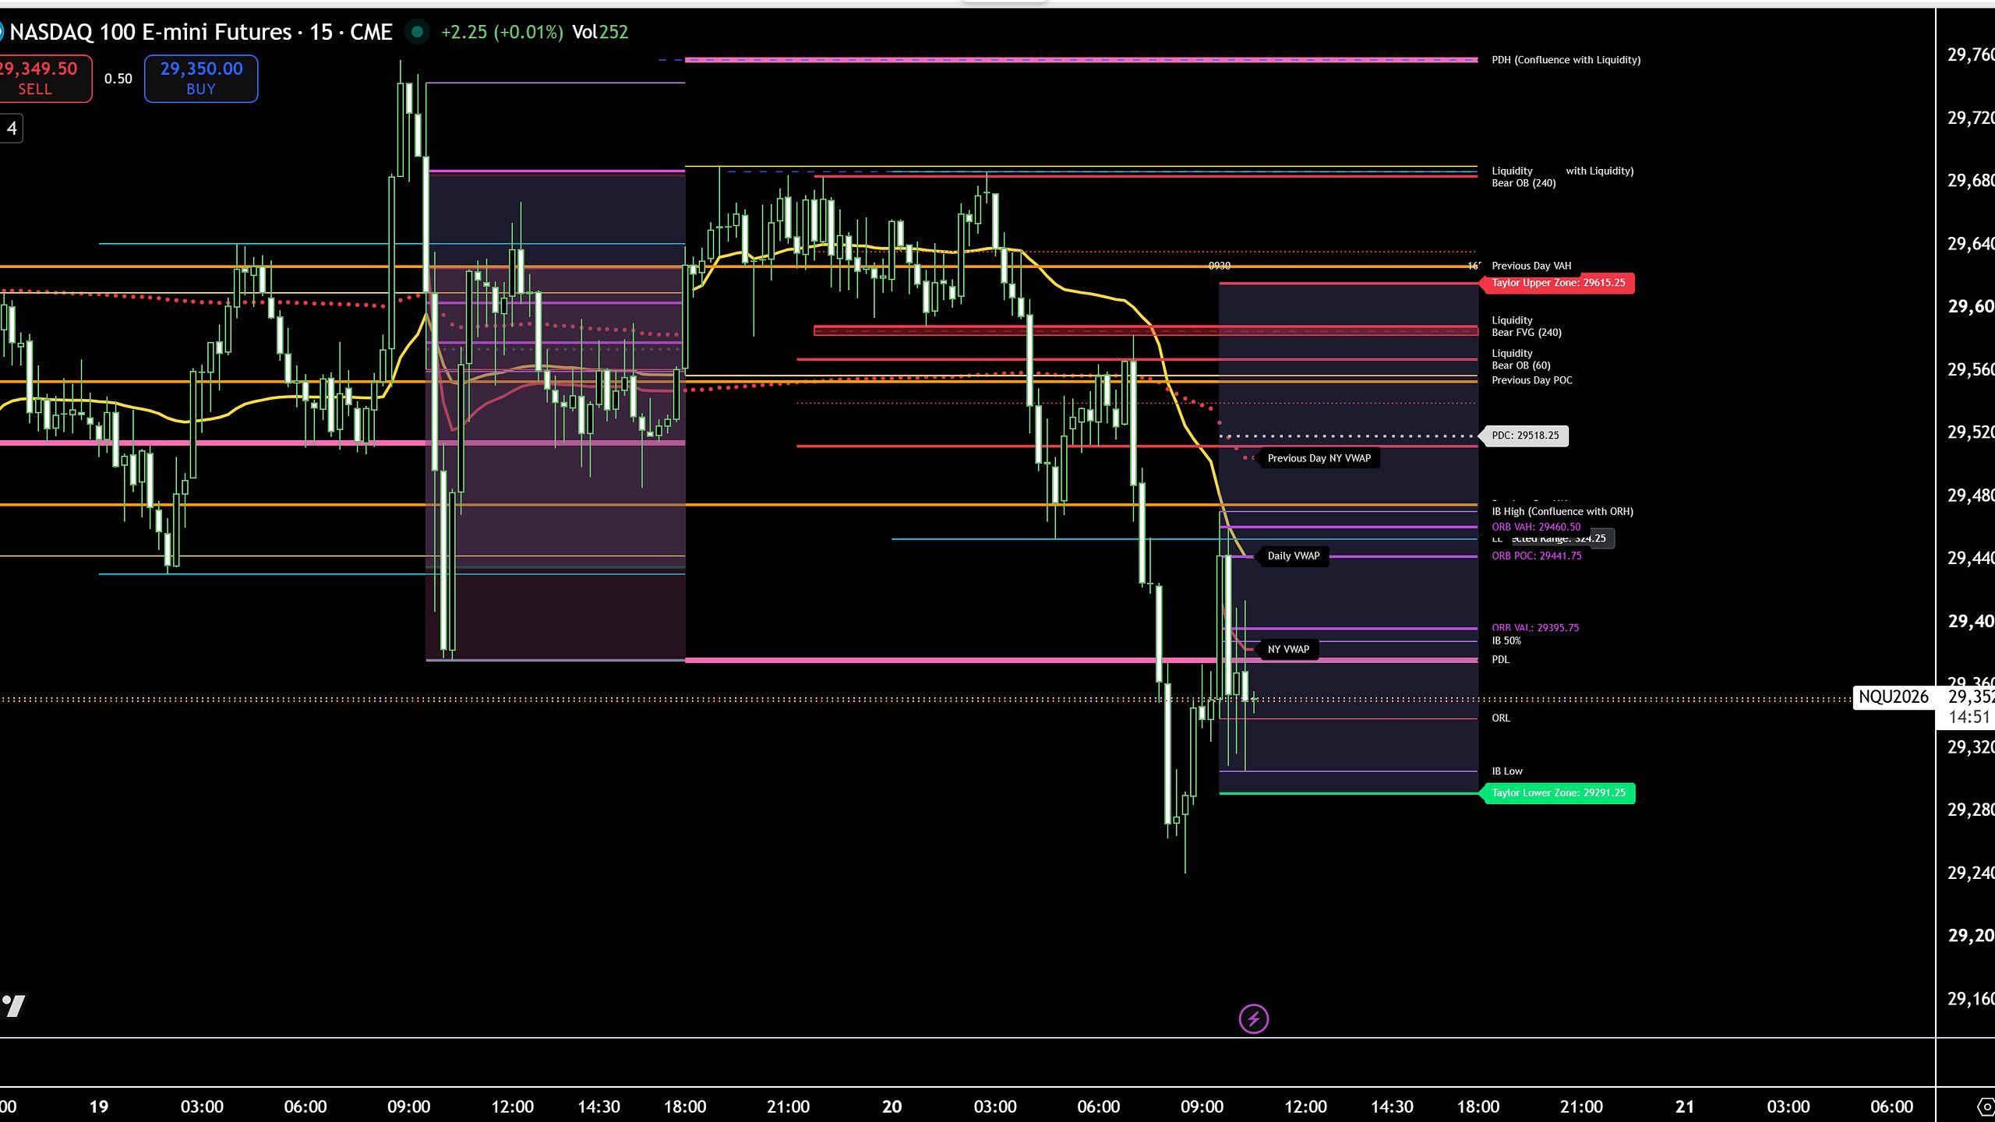Click the PDC: 29518.25 label

[1525, 436]
